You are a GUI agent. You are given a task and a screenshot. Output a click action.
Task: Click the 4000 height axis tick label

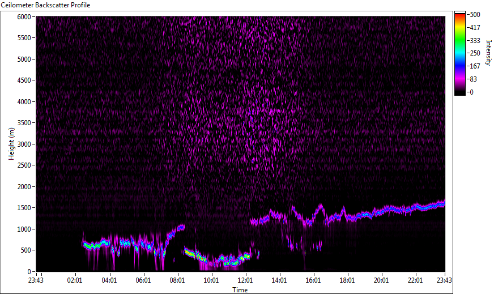(x=24, y=102)
